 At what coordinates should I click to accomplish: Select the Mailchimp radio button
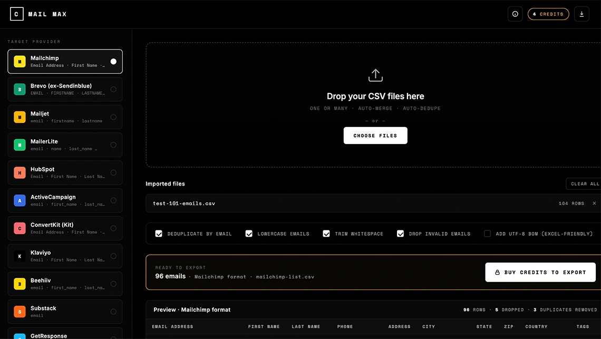(x=113, y=61)
